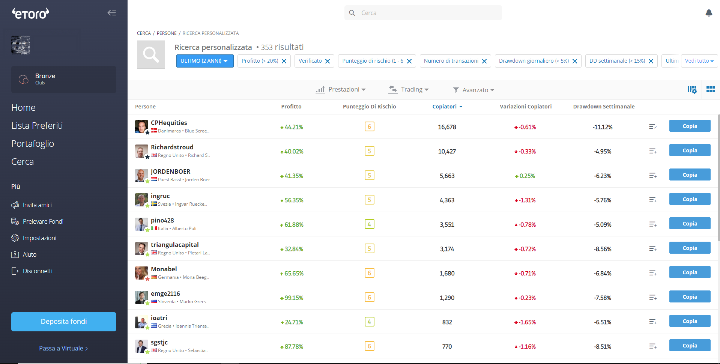Image resolution: width=720 pixels, height=364 pixels.
Task: Add Richardstroud to watchlist icon
Action: tap(653, 151)
